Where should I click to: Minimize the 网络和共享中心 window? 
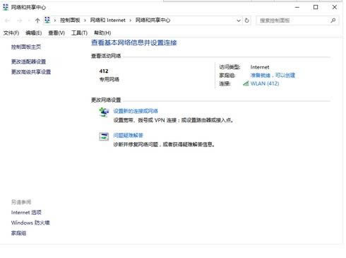(297, 7)
